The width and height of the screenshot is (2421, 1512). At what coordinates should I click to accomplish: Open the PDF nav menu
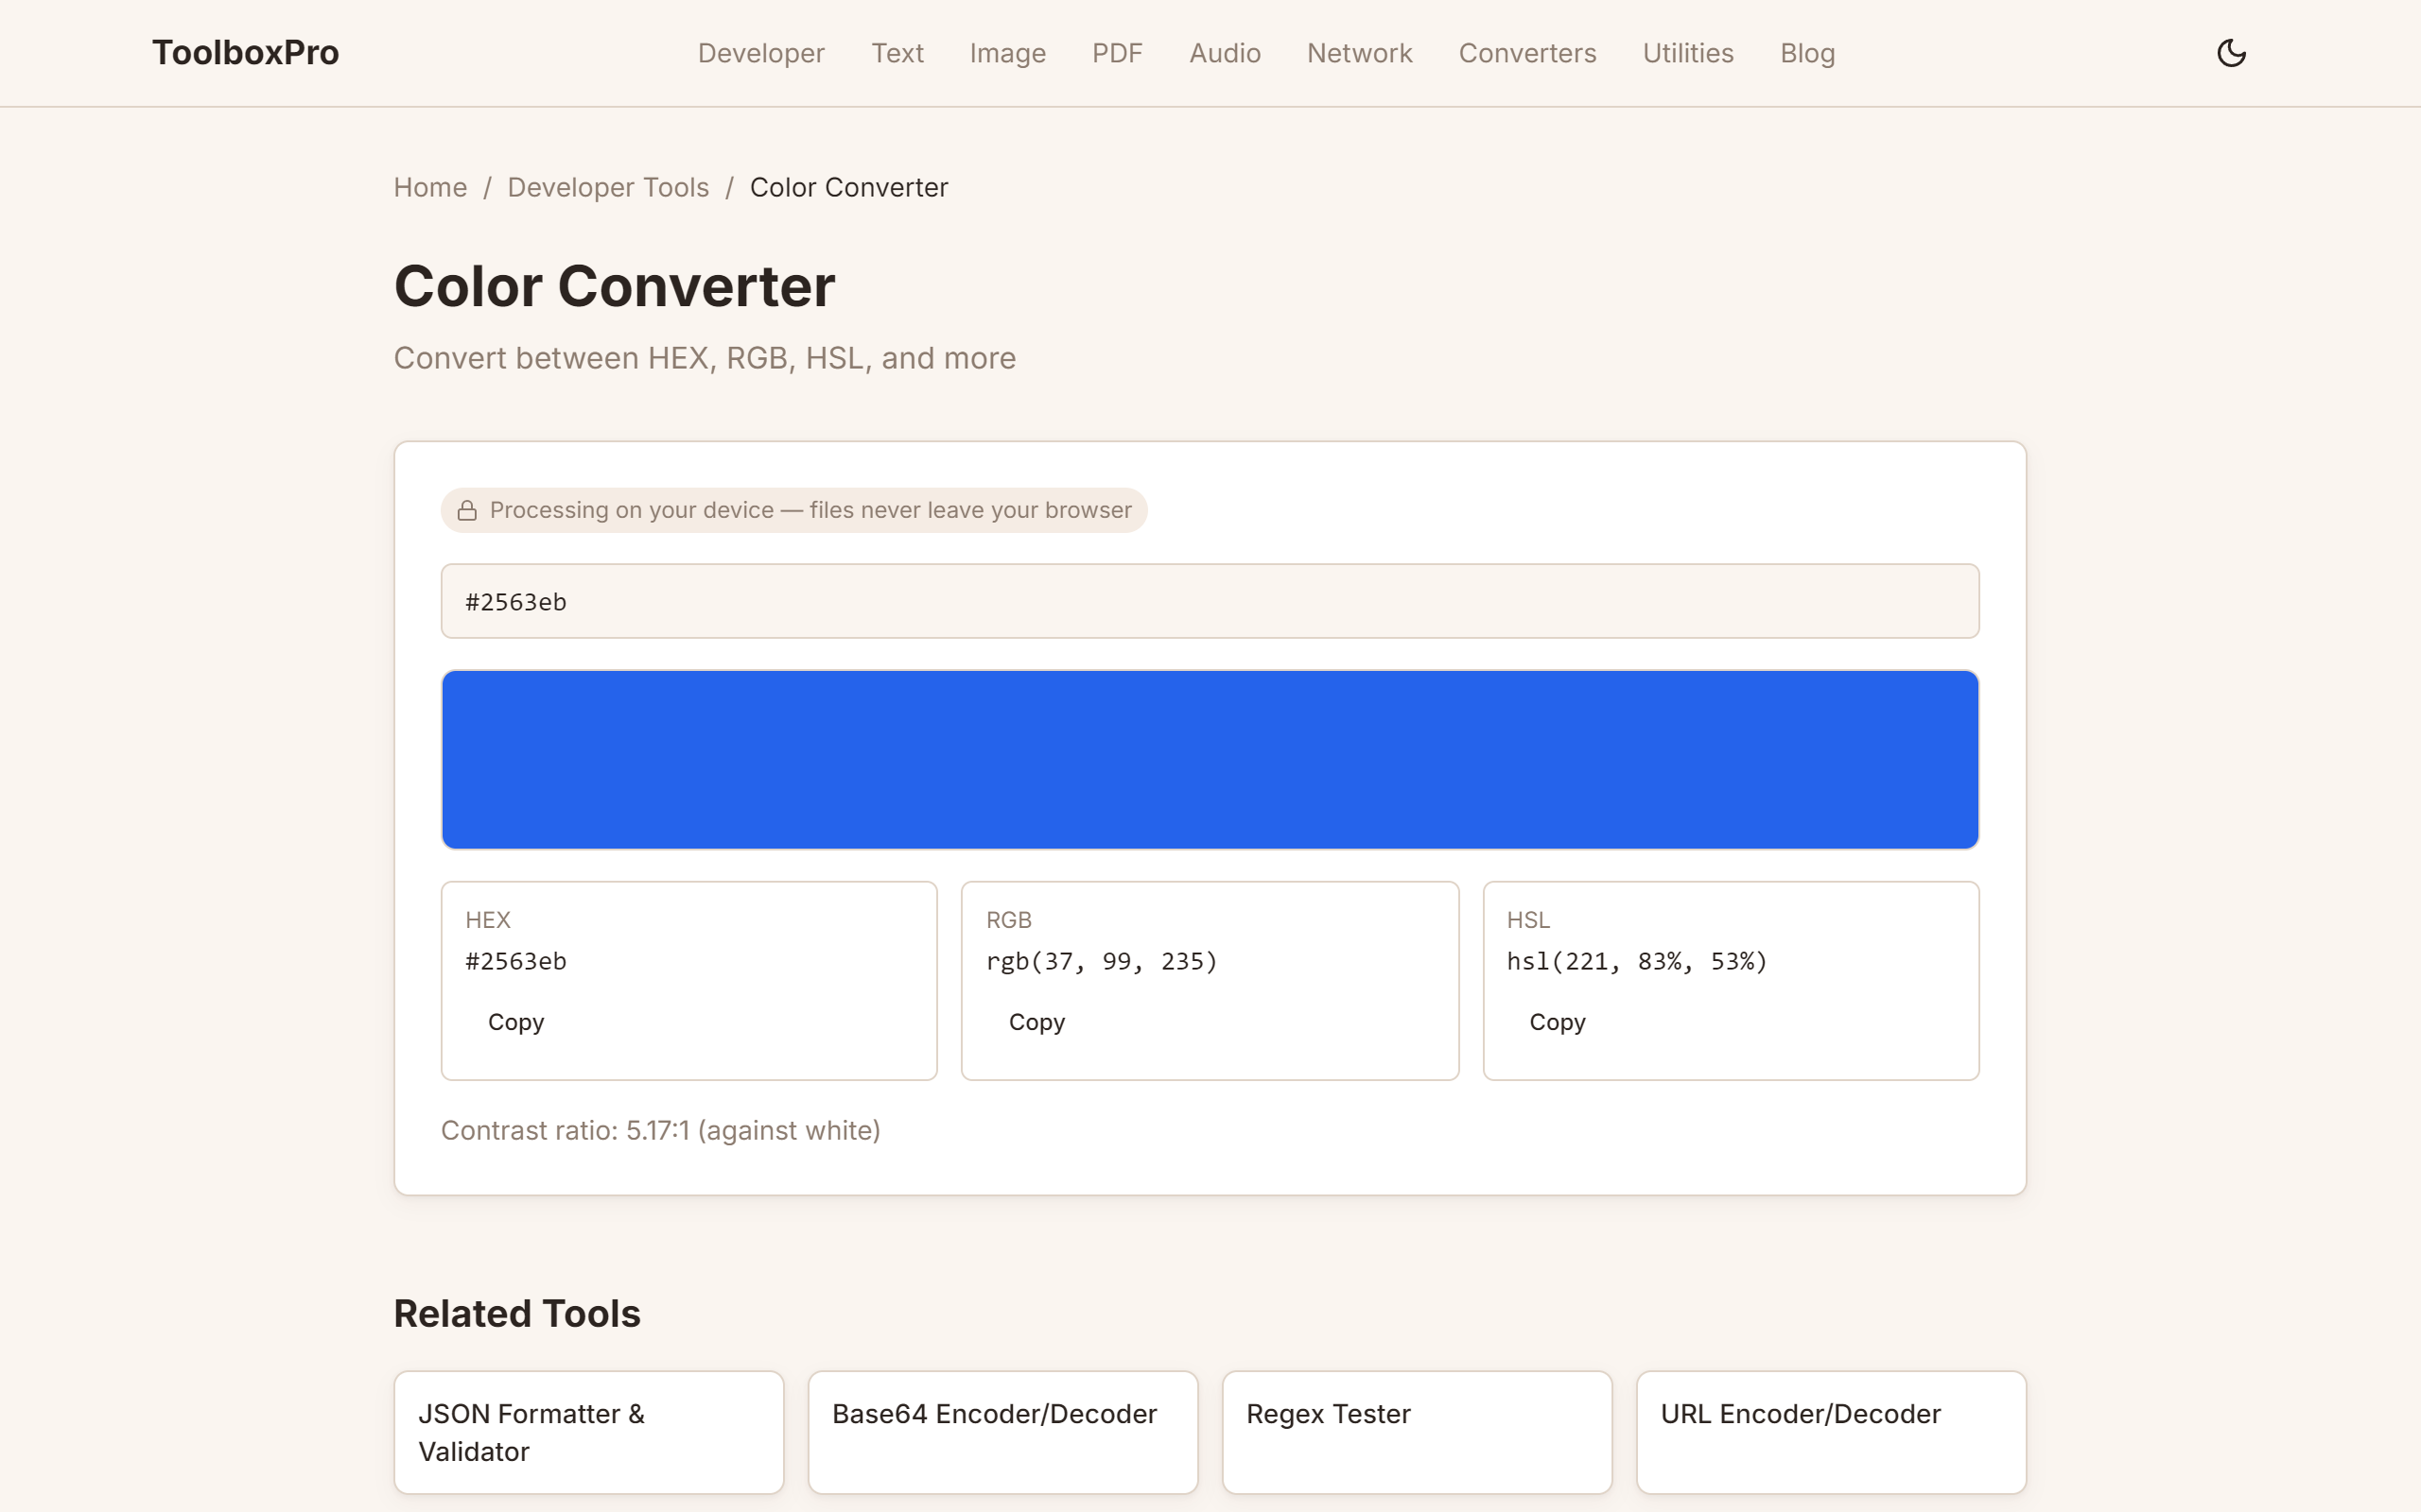[1118, 53]
